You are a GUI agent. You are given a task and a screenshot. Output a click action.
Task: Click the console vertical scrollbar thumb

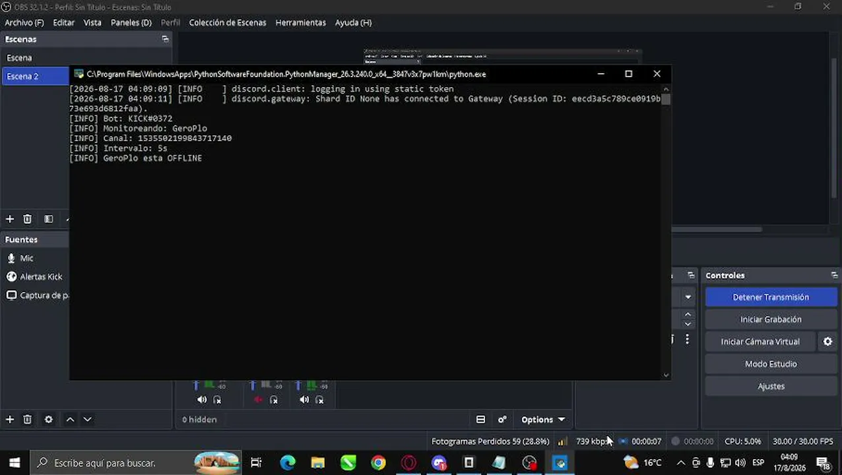[666, 100]
